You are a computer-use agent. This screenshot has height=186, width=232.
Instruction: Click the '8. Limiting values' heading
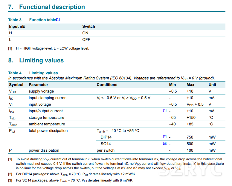coord(36,60)
